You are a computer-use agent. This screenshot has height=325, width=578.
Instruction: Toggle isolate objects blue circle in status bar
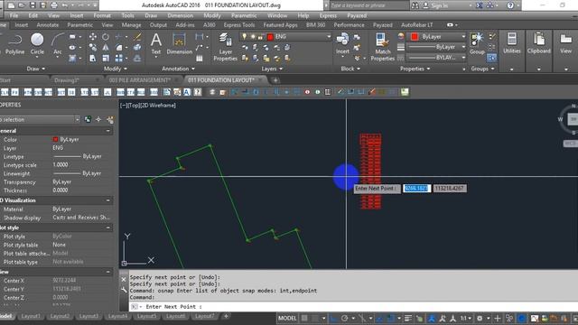pos(521,318)
